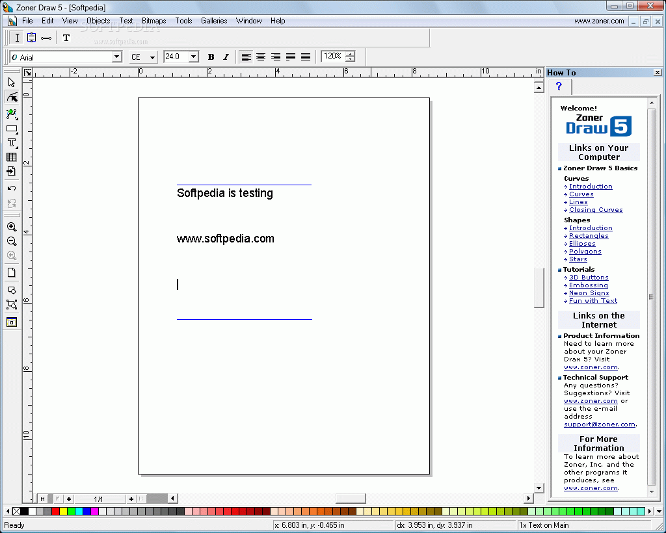
Task: Open the 24.0 font size dropdown
Action: 194,57
